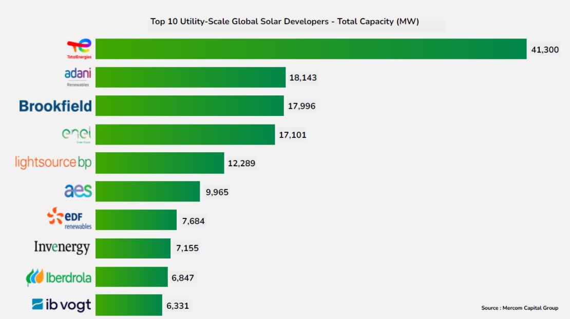
Task: Click the Lightsource bp logo
Action: point(54,163)
